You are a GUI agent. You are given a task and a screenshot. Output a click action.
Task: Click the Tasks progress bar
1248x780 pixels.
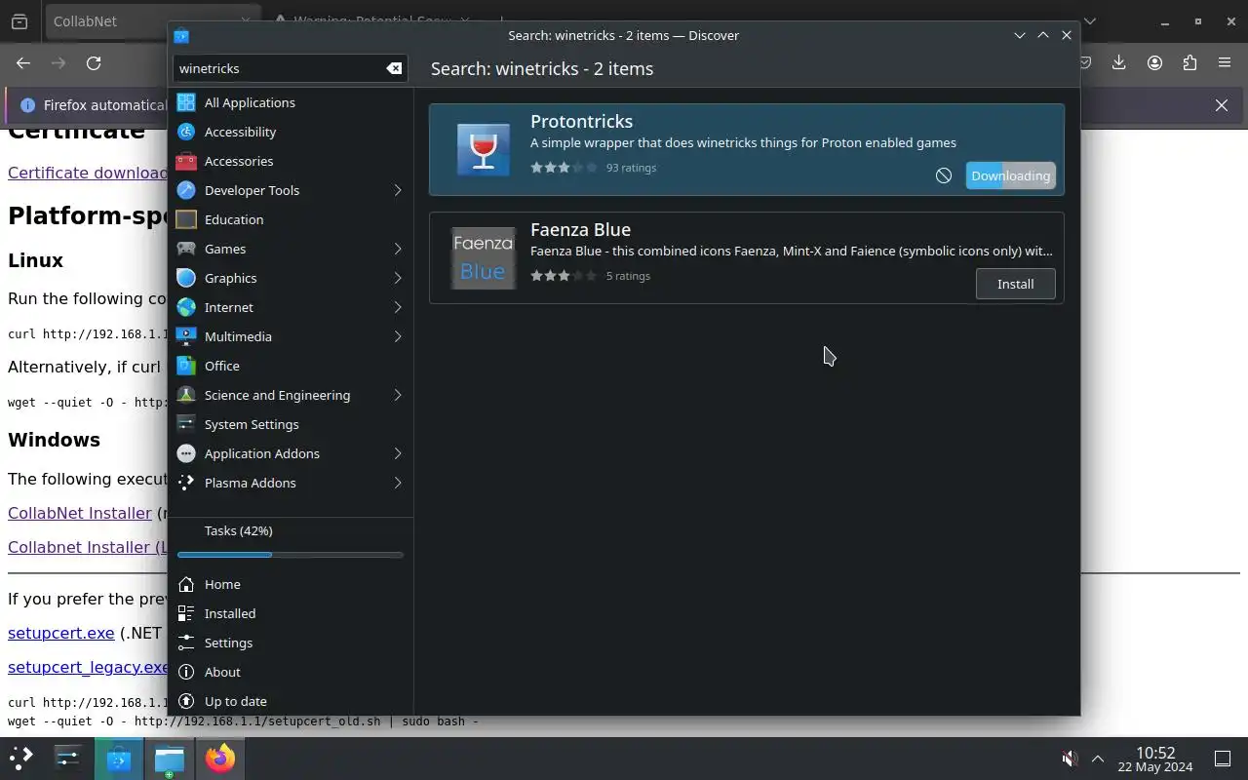point(291,555)
